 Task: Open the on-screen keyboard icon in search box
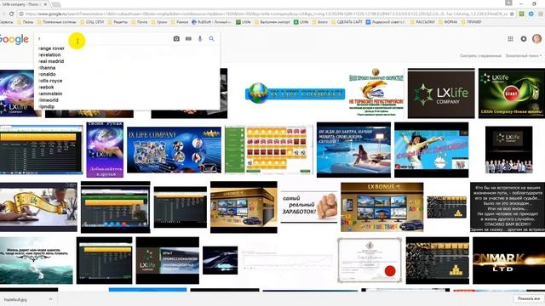[188, 39]
